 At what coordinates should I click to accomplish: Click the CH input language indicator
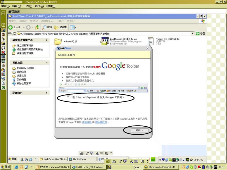(108, 161)
